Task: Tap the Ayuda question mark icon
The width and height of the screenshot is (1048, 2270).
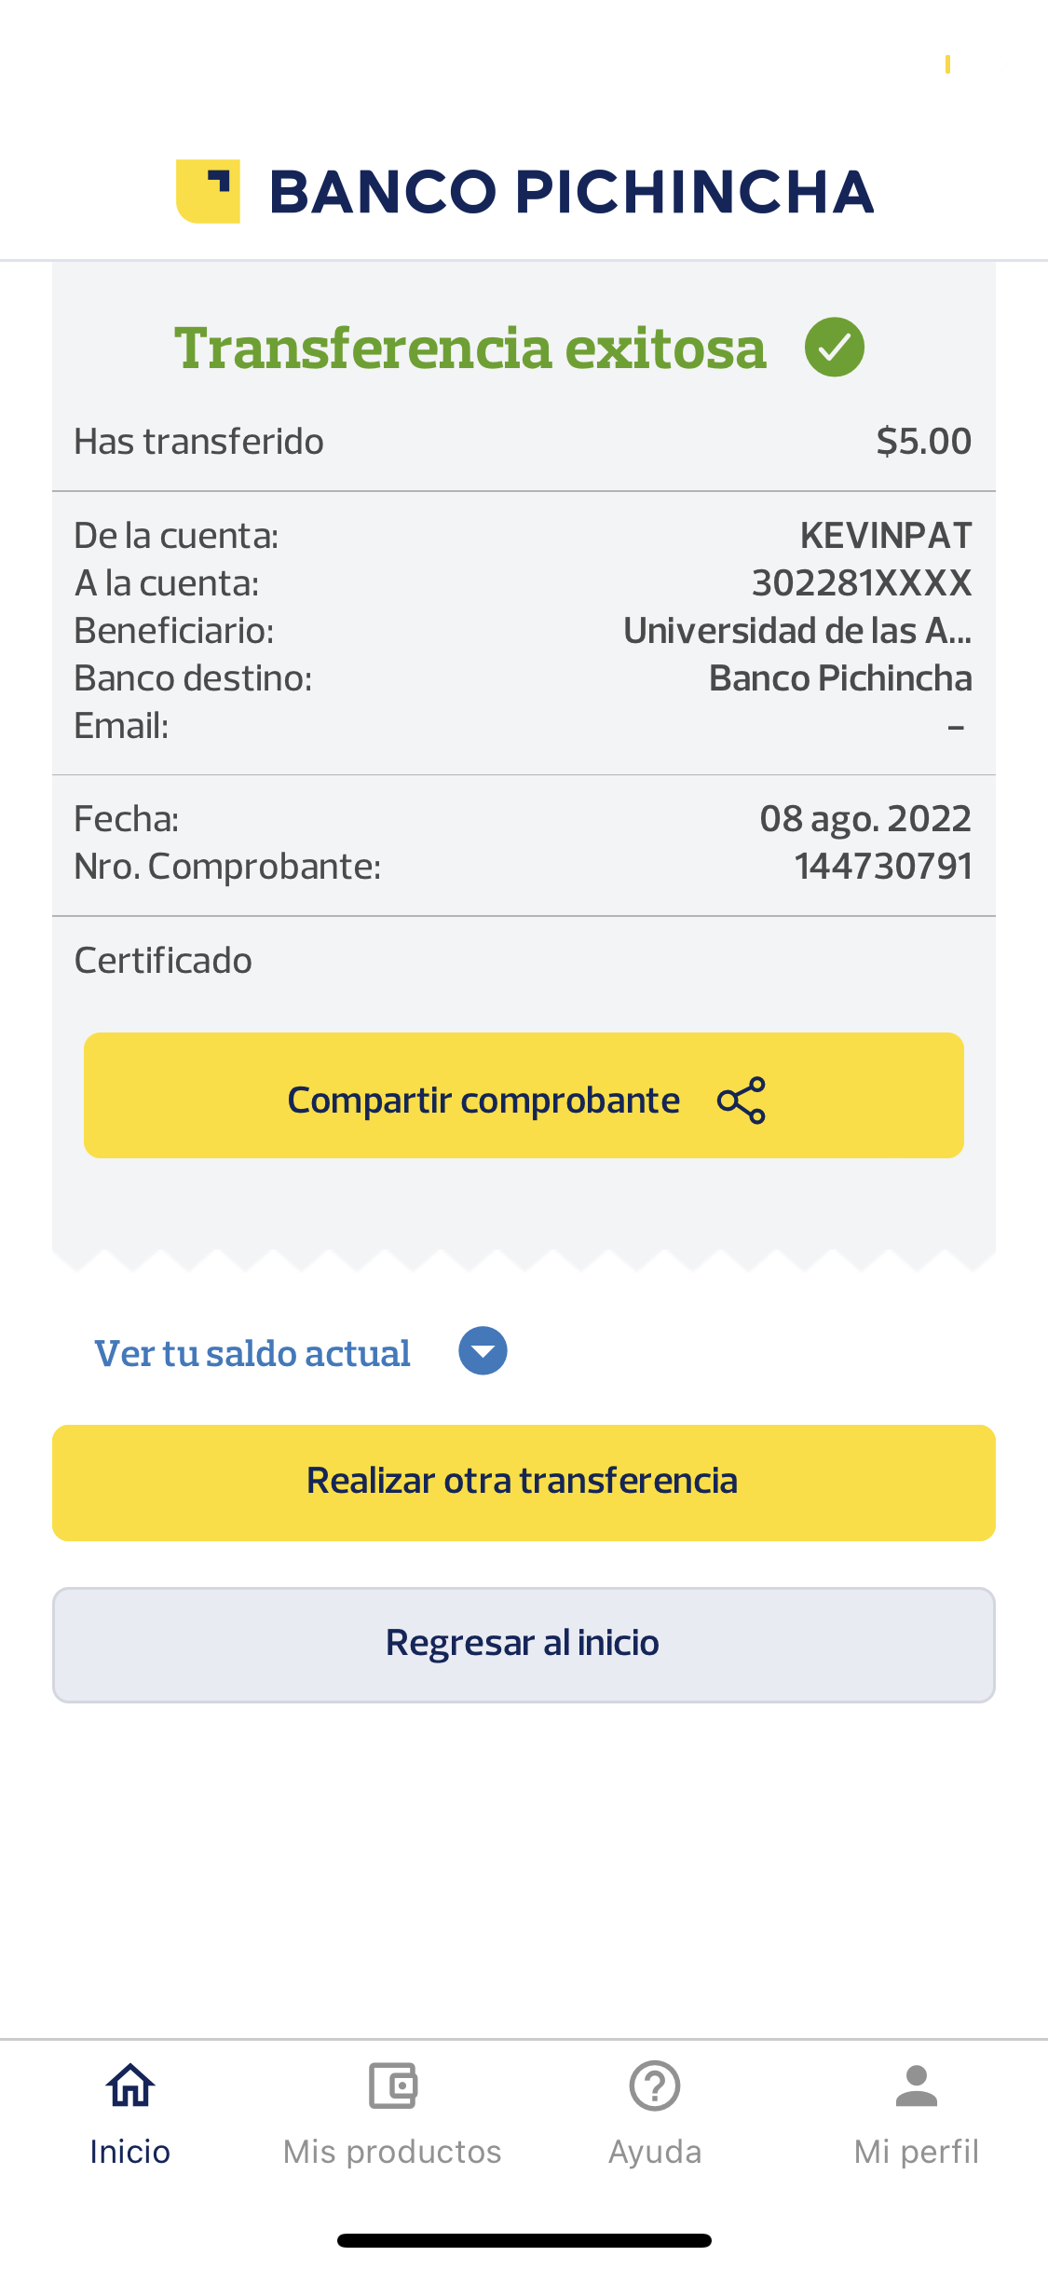Action: tap(655, 2085)
